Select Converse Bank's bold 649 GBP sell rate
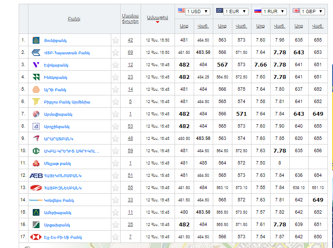The width and height of the screenshot is (333, 248). click(318, 200)
